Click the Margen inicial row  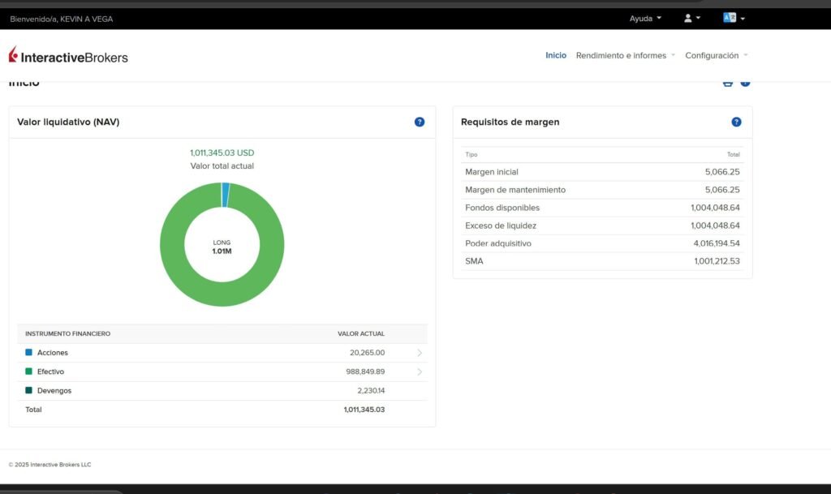coord(602,172)
